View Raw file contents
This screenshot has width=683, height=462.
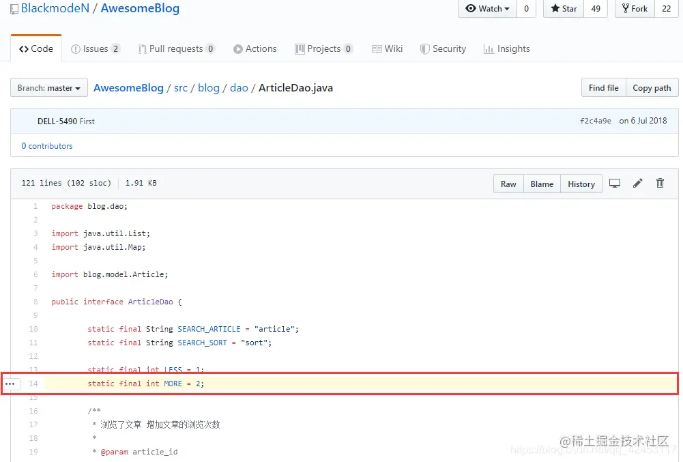point(508,184)
